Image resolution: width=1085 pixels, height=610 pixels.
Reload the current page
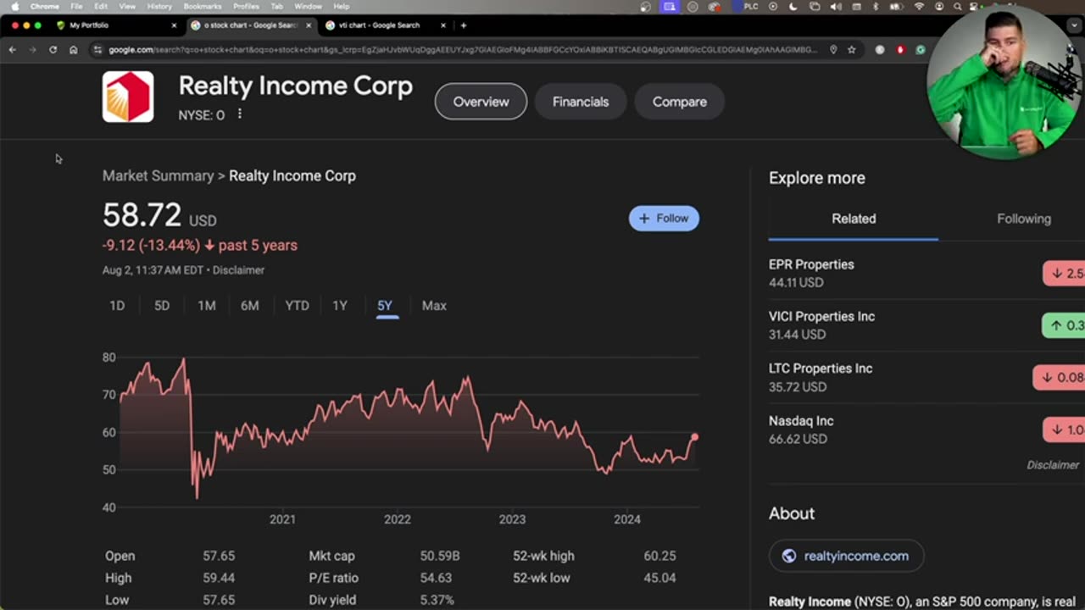point(53,50)
